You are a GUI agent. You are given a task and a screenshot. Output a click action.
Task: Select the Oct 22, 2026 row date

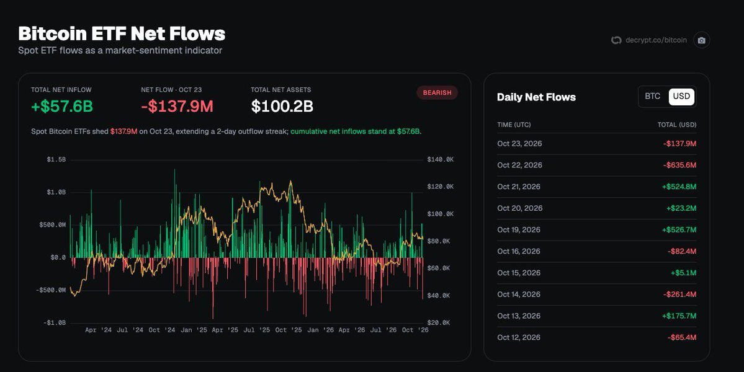tap(519, 165)
